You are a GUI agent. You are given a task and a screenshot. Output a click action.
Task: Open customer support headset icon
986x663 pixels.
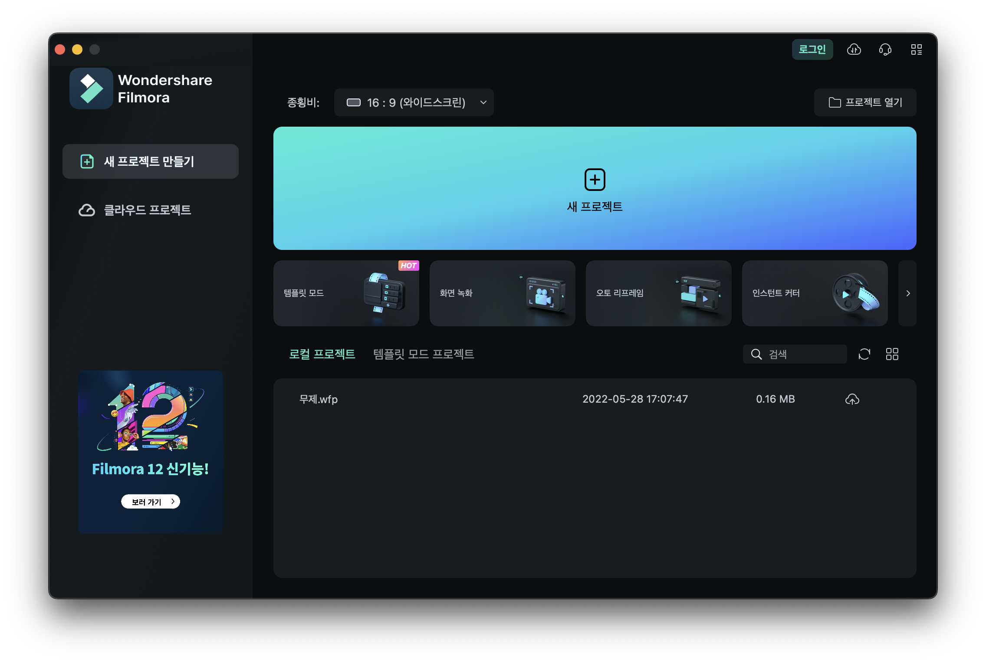coord(885,49)
